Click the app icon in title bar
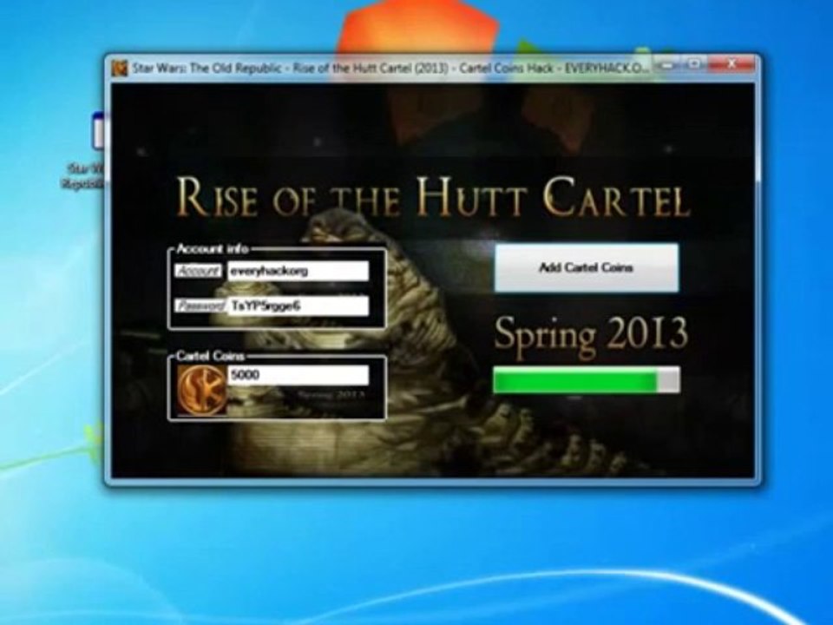Viewport: 833px width, 625px height. click(x=120, y=69)
